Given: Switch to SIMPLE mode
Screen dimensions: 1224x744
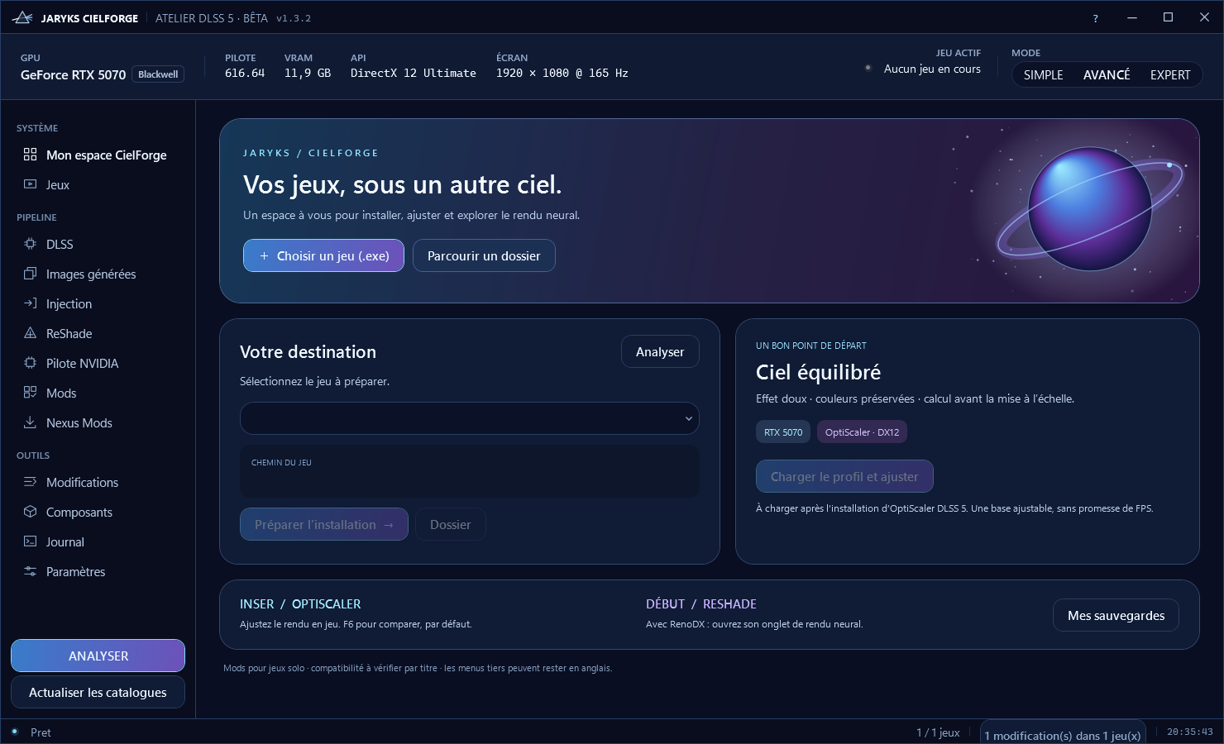Looking at the screenshot, I should pyautogui.click(x=1043, y=74).
